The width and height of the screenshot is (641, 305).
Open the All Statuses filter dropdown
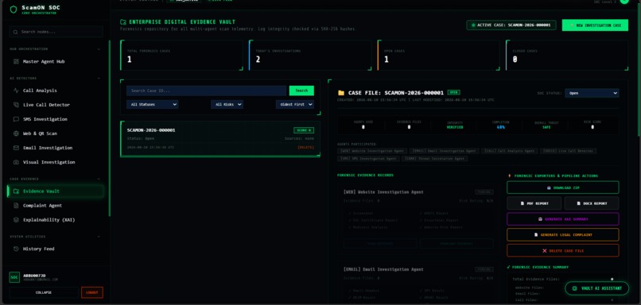(x=152, y=105)
